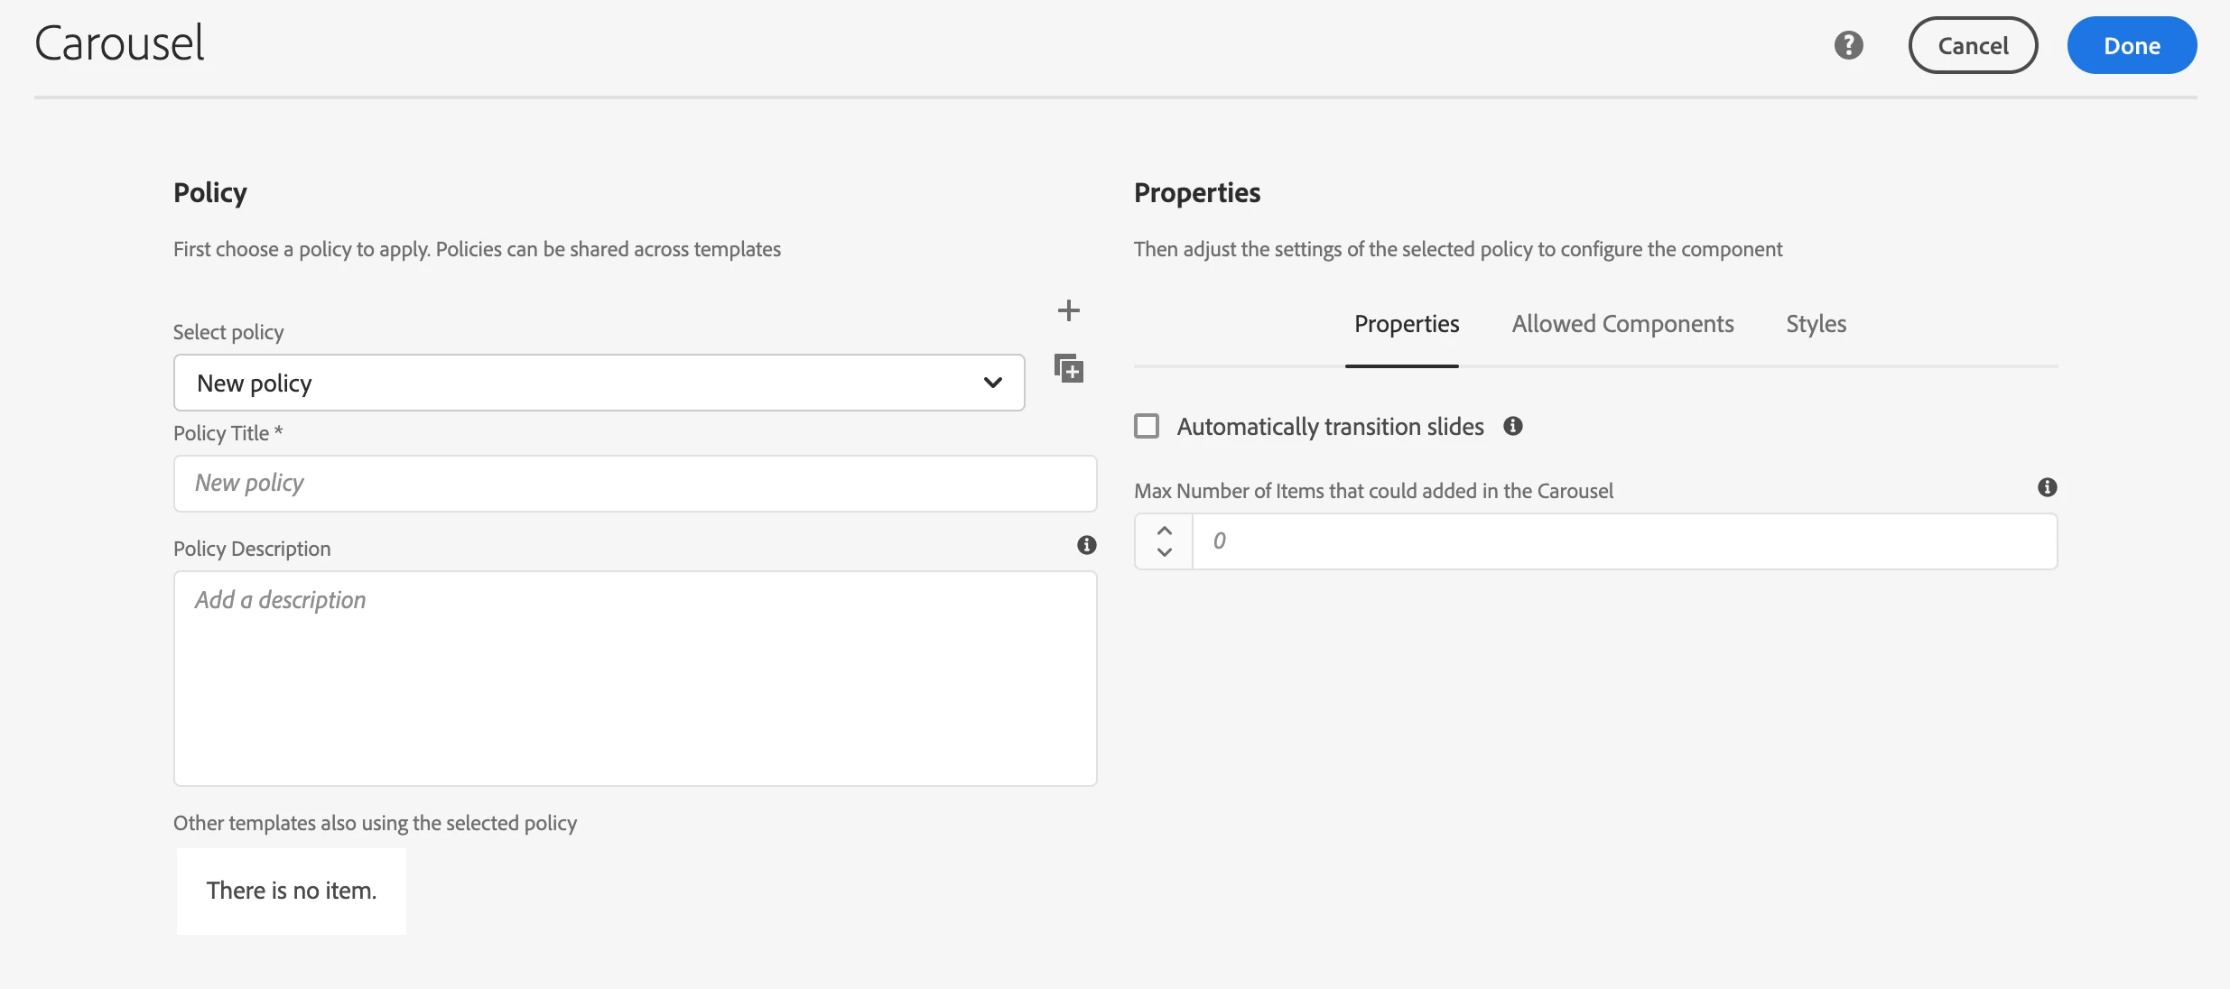
Task: Click the Cancel button
Action: [x=1973, y=45]
